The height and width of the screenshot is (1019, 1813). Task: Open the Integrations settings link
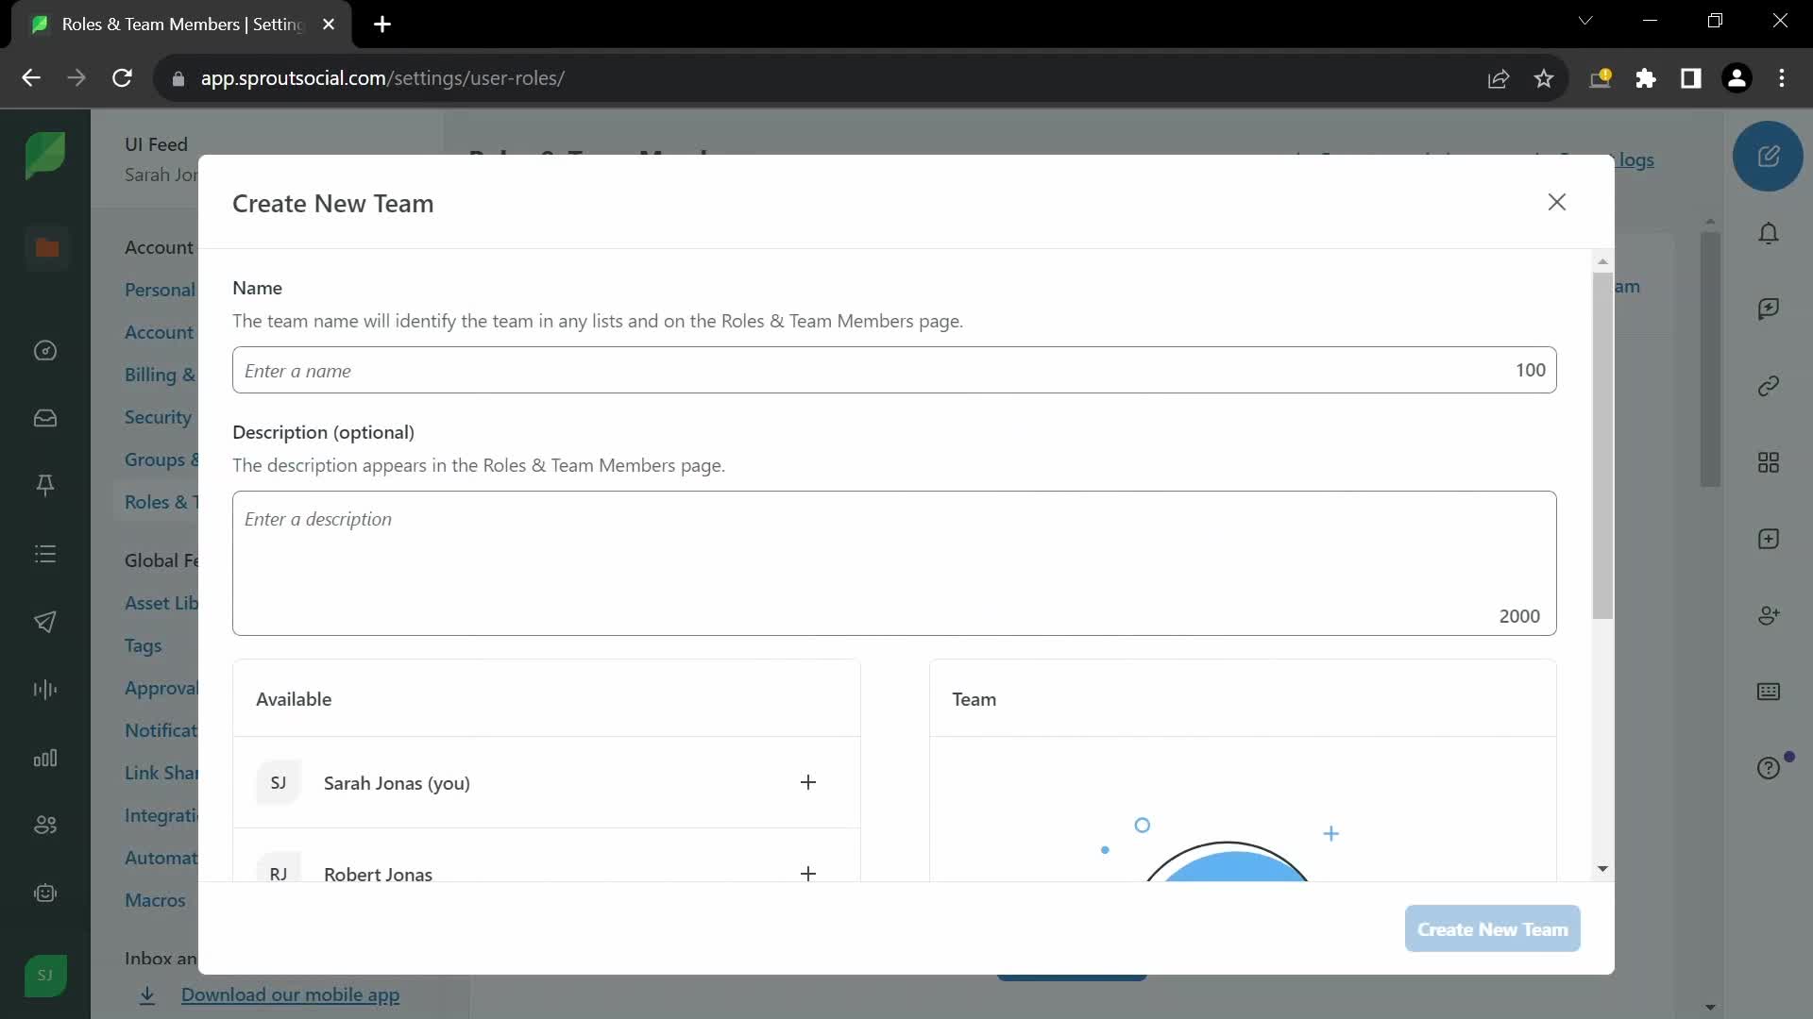coord(161,815)
